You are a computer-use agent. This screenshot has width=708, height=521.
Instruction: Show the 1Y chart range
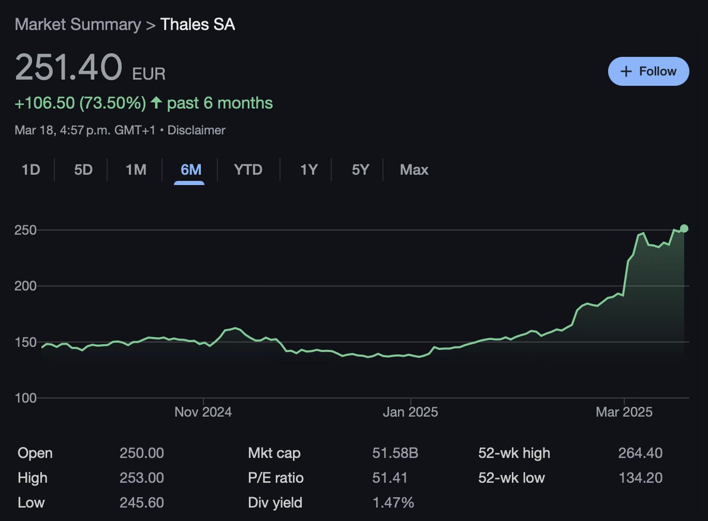tap(309, 170)
